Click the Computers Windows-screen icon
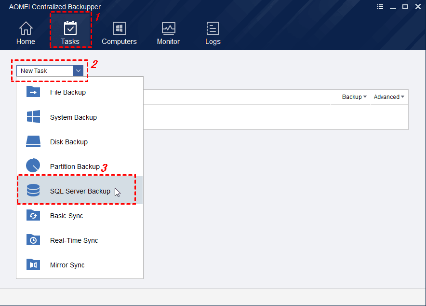The width and height of the screenshot is (426, 306). tap(119, 28)
